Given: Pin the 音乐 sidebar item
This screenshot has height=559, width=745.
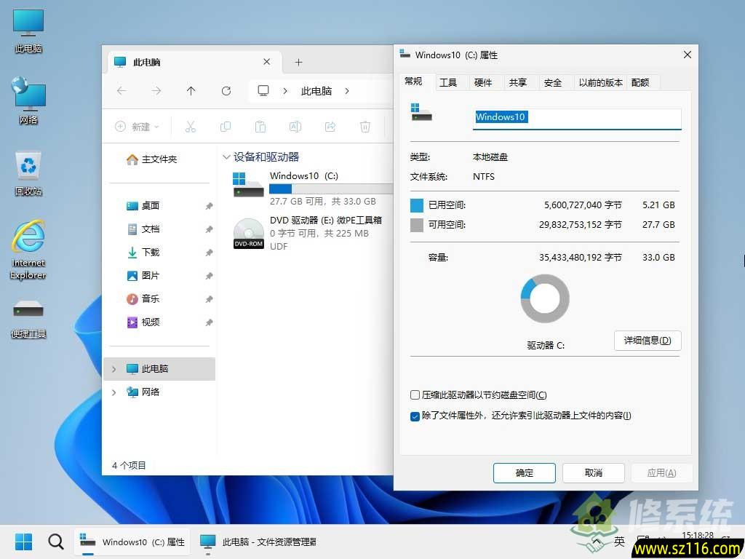Looking at the screenshot, I should pyautogui.click(x=209, y=298).
